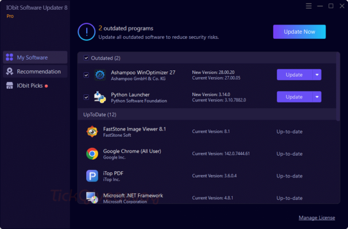Viewport: 348px width, 229px height.
Task: Open the Manage License link
Action: click(x=317, y=218)
